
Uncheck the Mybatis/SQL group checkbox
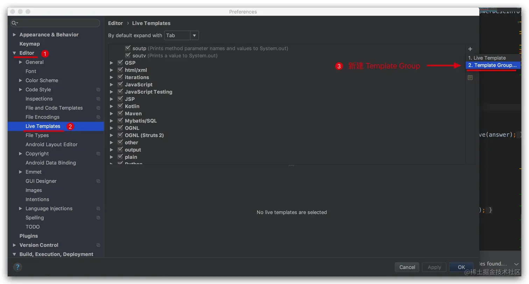120,121
